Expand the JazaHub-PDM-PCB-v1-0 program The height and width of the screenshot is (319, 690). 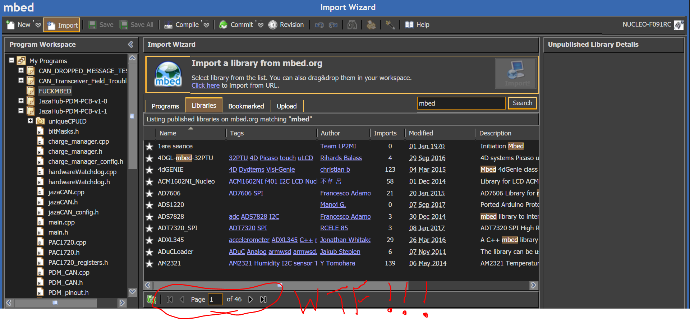coord(21,101)
